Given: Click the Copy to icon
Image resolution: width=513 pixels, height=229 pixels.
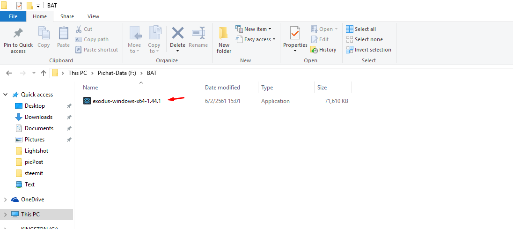Looking at the screenshot, I should coord(154,33).
